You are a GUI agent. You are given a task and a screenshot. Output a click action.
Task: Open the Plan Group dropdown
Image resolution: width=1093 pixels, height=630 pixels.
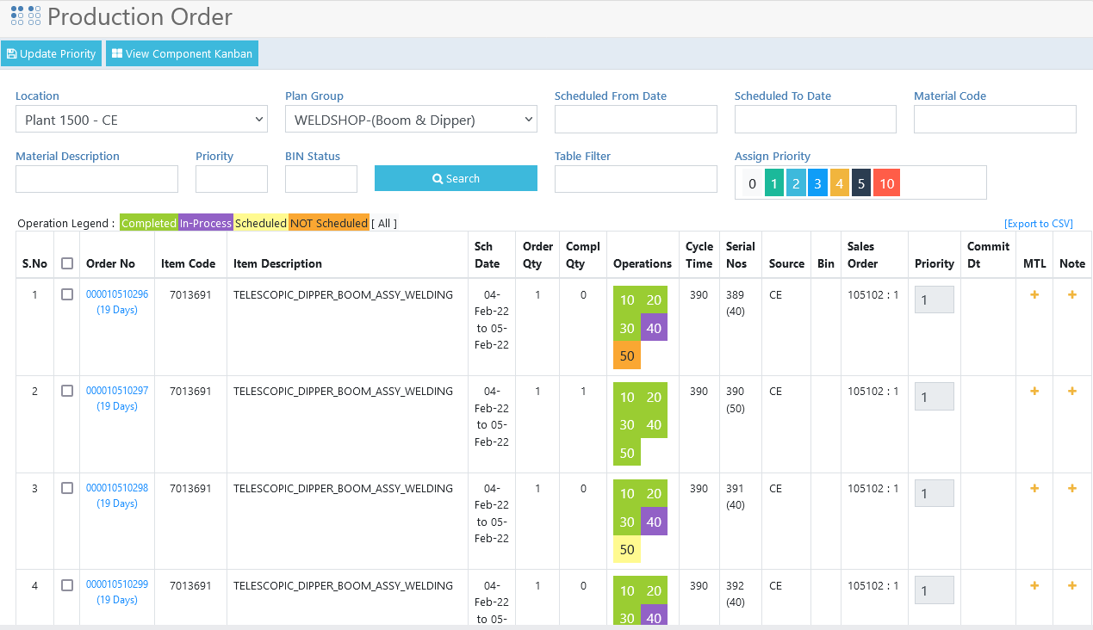[411, 120]
